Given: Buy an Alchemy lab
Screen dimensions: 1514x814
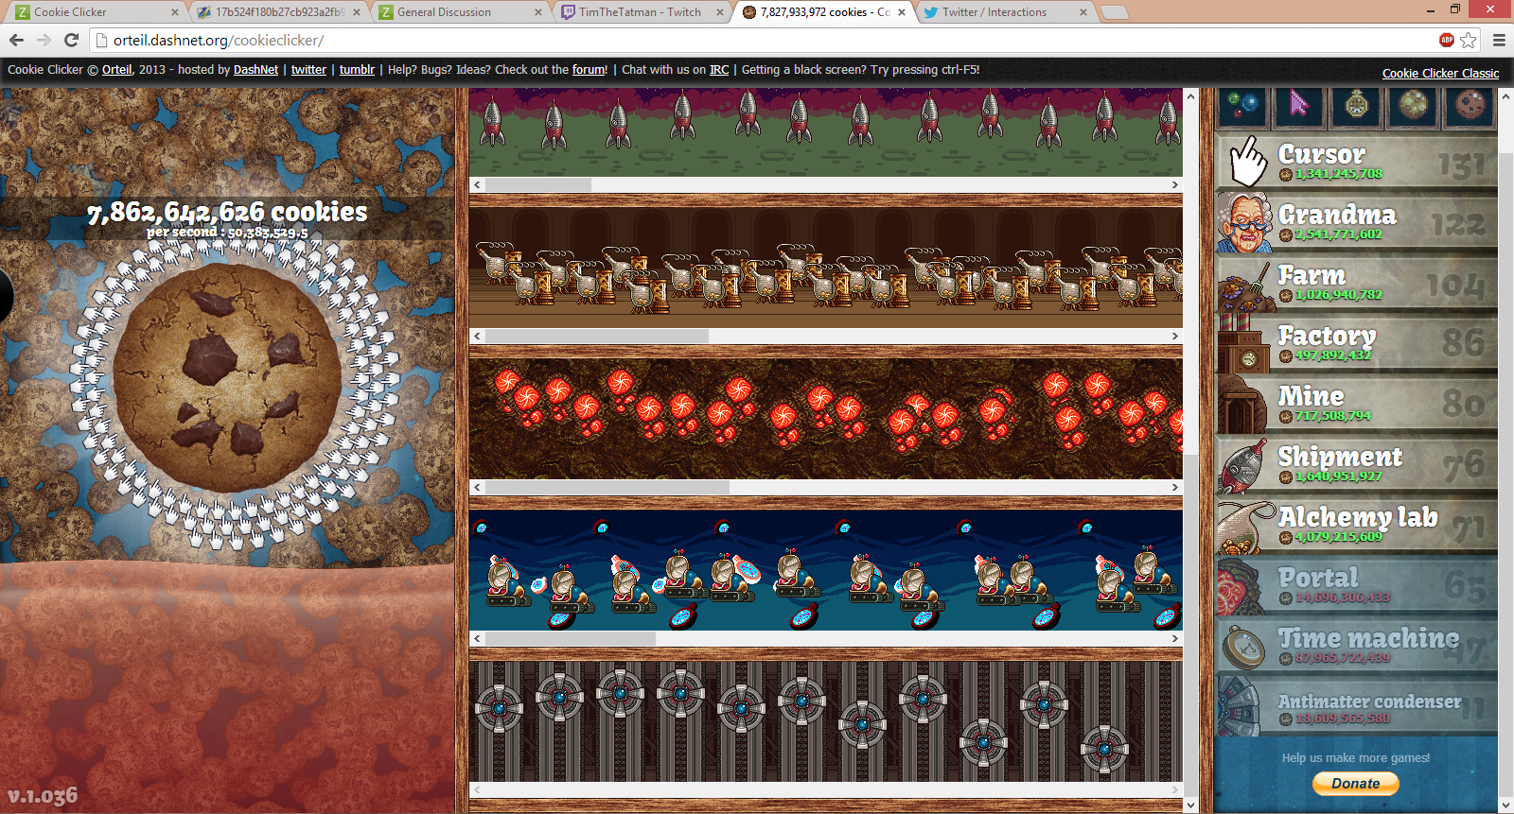Looking at the screenshot, I should coord(1356,526).
